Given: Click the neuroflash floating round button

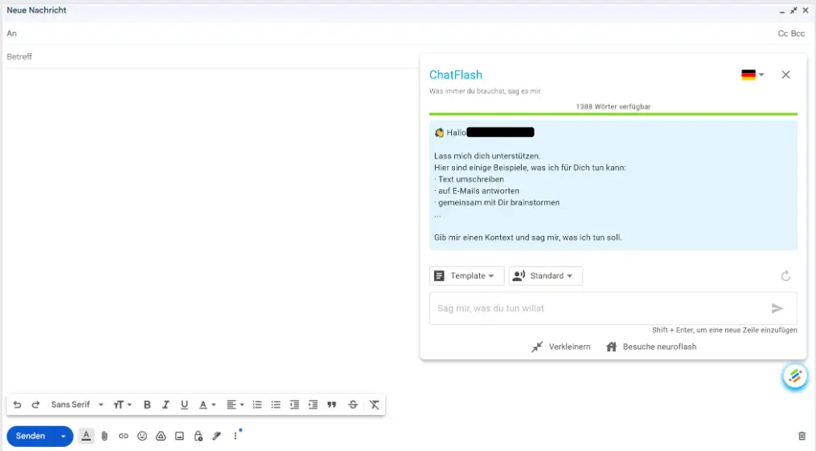Looking at the screenshot, I should 794,376.
